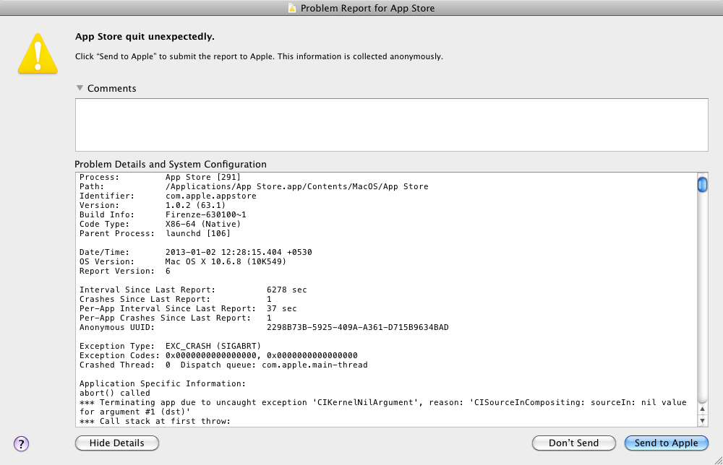Collapse the Comments disclosure triangle
723x465 pixels.
tap(80, 88)
